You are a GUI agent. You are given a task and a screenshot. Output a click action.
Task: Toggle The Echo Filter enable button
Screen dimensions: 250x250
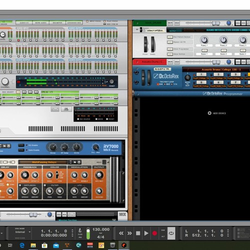(x=44, y=185)
